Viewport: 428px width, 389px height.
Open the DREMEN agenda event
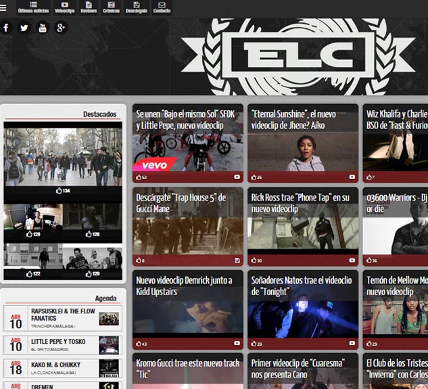tap(62, 386)
